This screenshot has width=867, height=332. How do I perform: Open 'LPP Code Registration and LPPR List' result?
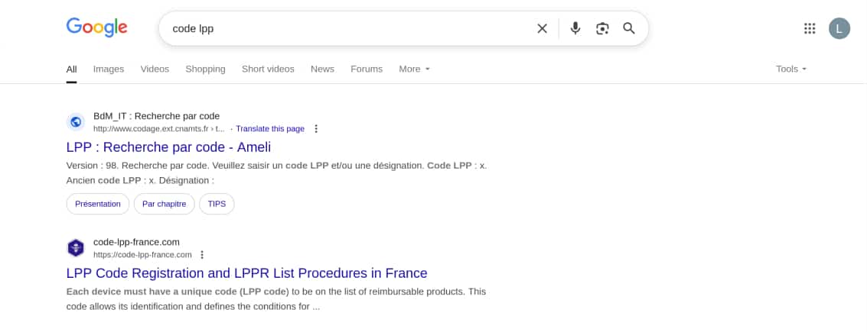coord(246,273)
